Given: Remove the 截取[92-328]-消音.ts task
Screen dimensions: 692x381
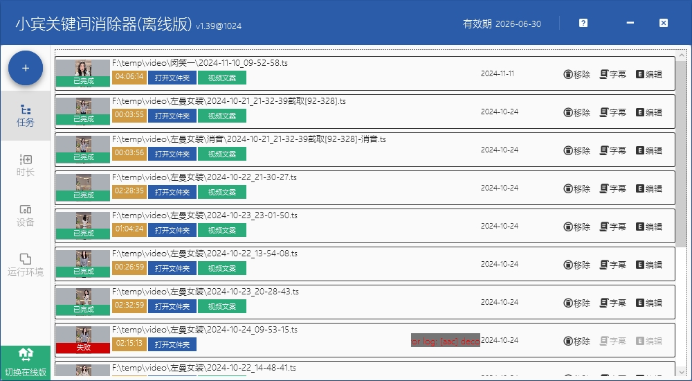Looking at the screenshot, I should (x=577, y=150).
